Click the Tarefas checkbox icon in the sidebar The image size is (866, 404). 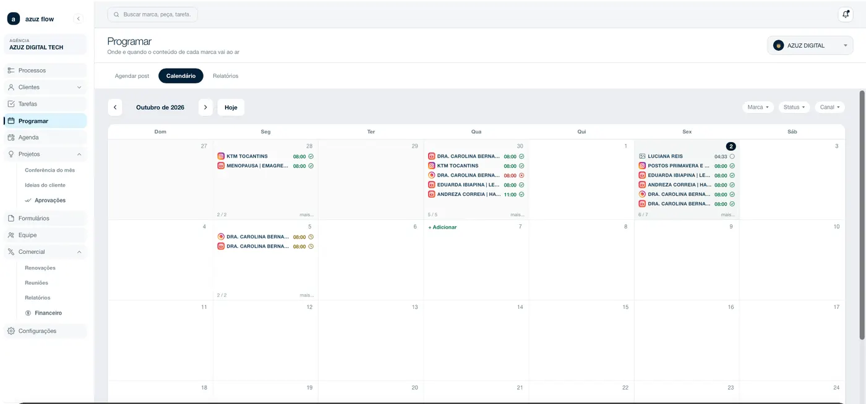[x=11, y=104]
